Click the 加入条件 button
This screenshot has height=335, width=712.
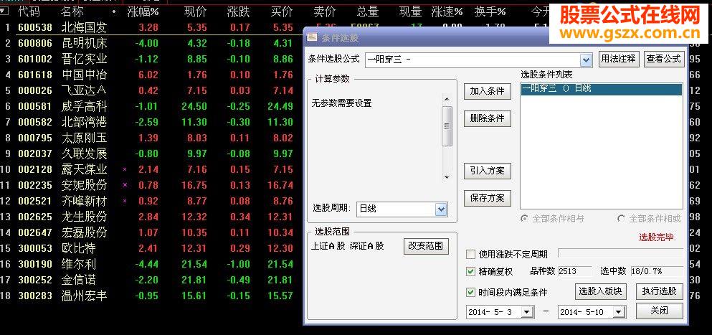click(488, 91)
